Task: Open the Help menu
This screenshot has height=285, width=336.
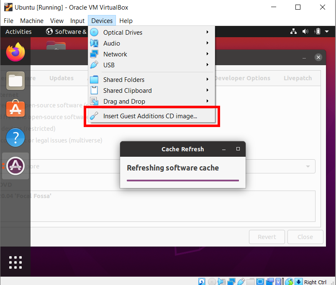Action: click(126, 21)
